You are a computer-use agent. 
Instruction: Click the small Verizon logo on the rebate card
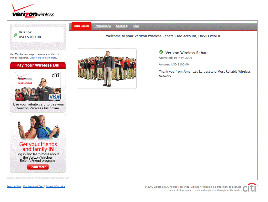(25, 78)
